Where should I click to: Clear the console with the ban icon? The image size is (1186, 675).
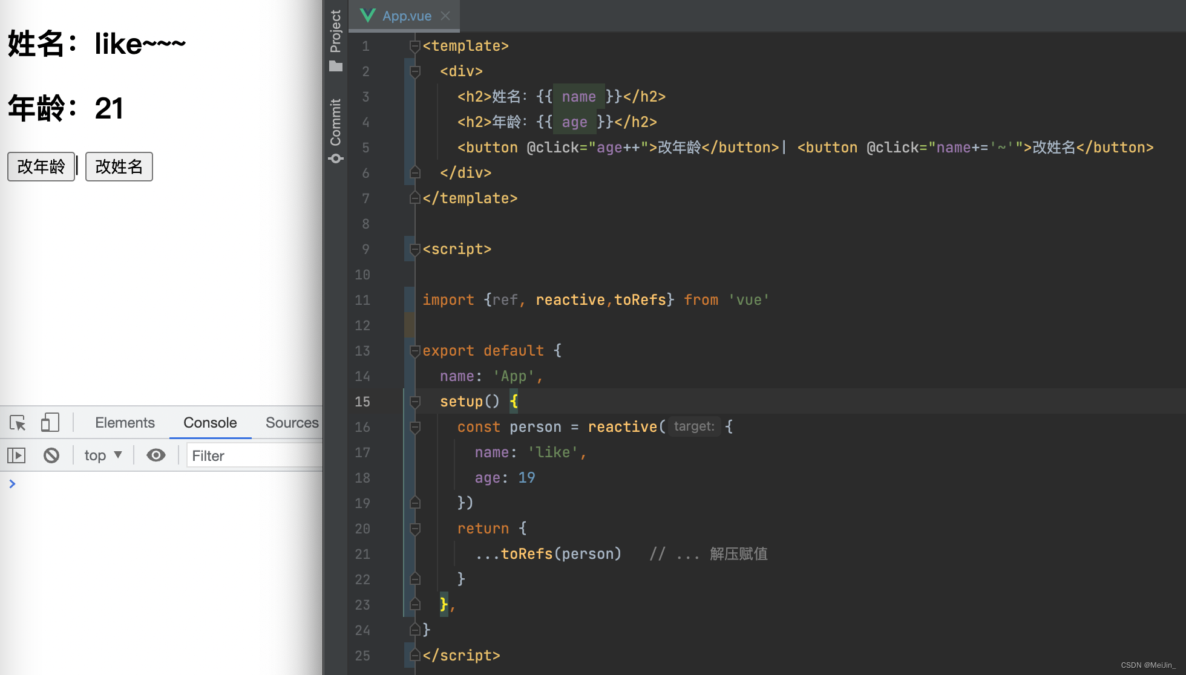(x=51, y=455)
